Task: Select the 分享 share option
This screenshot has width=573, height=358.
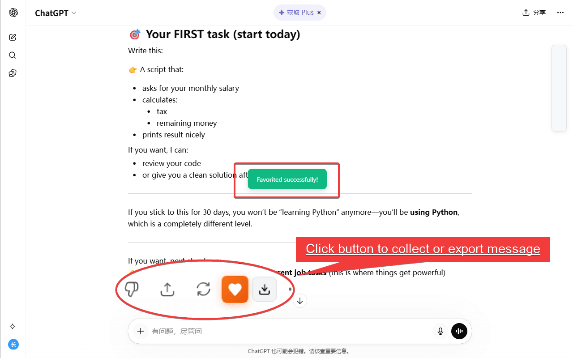Action: click(x=534, y=13)
